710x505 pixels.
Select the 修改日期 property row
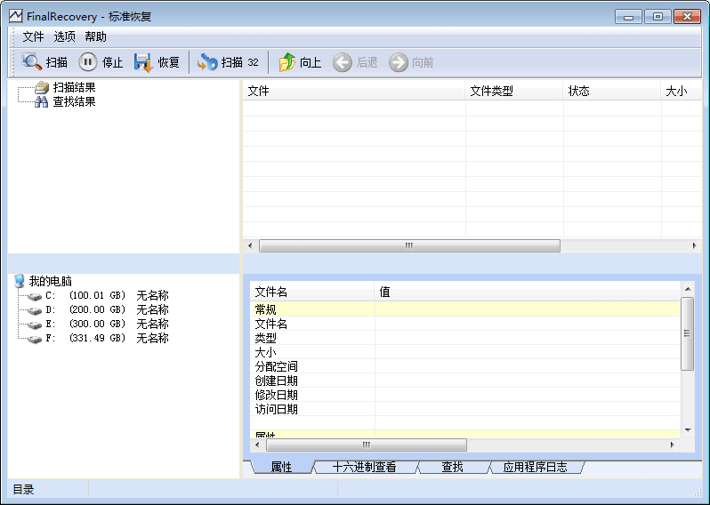point(465,395)
